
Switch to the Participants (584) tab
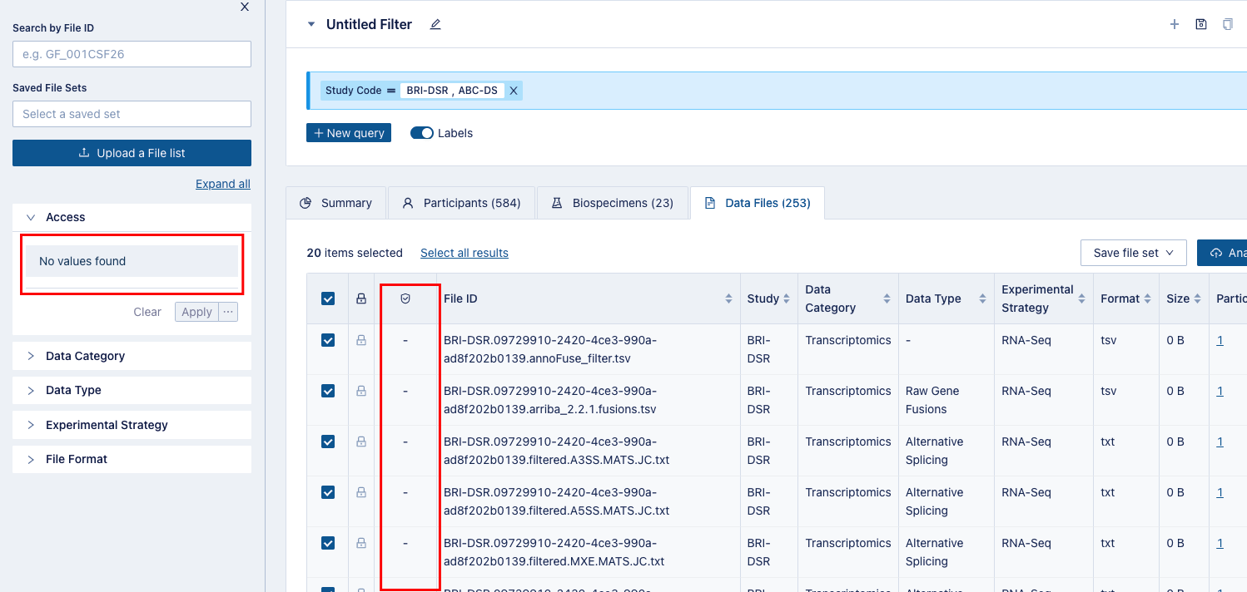pyautogui.click(x=461, y=202)
